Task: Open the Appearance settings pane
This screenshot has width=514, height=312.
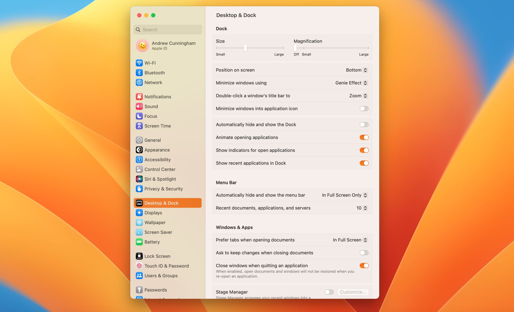Action: click(157, 150)
